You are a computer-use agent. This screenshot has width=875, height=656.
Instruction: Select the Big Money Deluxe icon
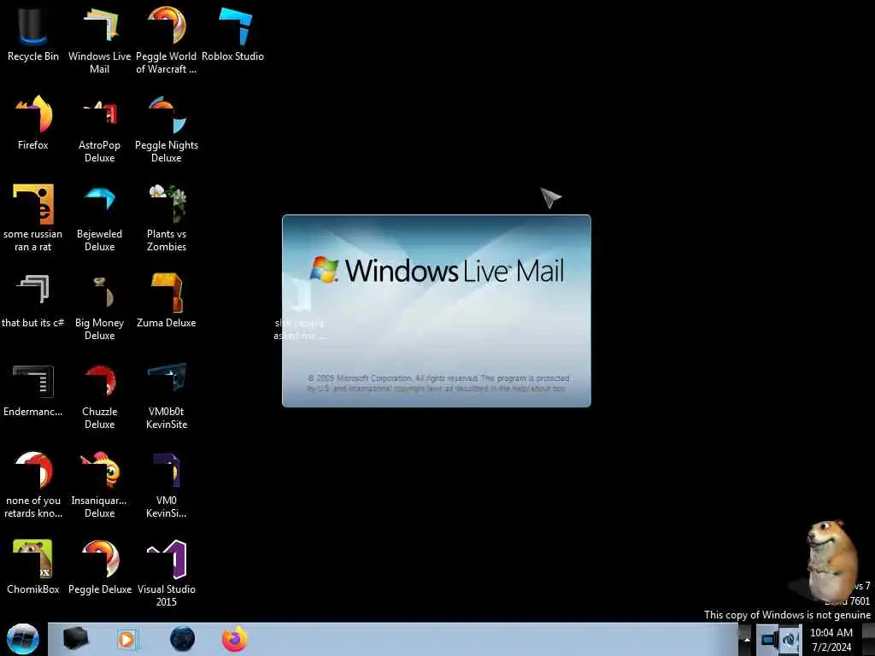point(99,307)
